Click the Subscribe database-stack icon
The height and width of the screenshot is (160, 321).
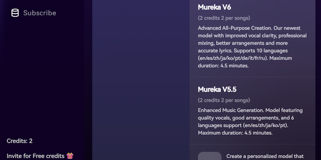click(15, 13)
